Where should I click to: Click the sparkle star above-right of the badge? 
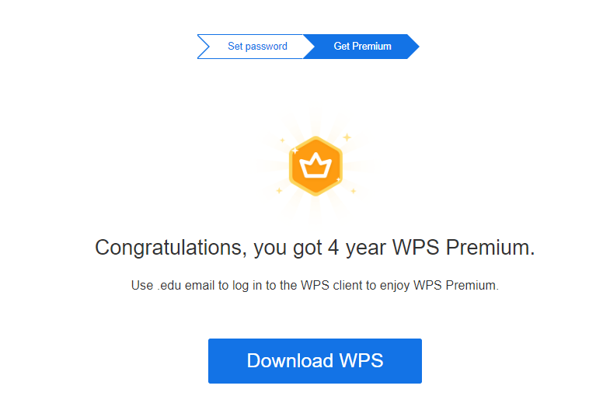click(x=347, y=137)
